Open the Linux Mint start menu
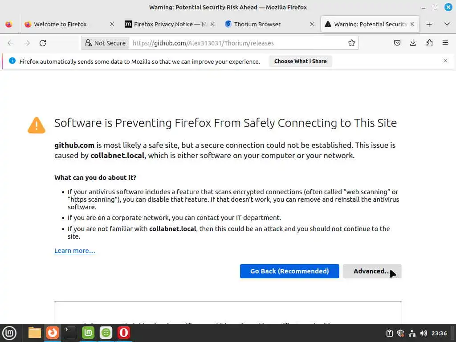Image resolution: width=456 pixels, height=342 pixels. 9,333
